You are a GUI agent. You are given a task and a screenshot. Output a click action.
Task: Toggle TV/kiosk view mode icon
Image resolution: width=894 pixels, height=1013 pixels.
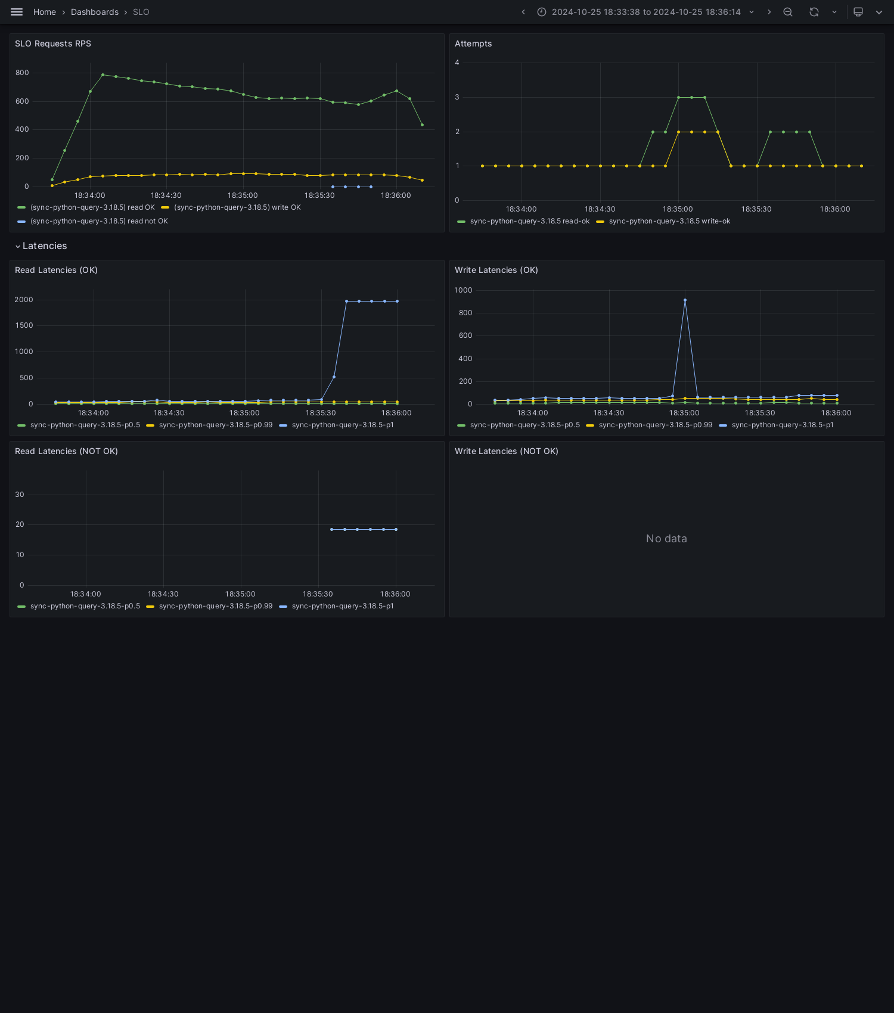pos(858,12)
